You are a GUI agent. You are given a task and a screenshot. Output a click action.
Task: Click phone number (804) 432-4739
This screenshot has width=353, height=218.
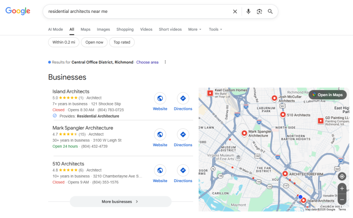click(94, 146)
